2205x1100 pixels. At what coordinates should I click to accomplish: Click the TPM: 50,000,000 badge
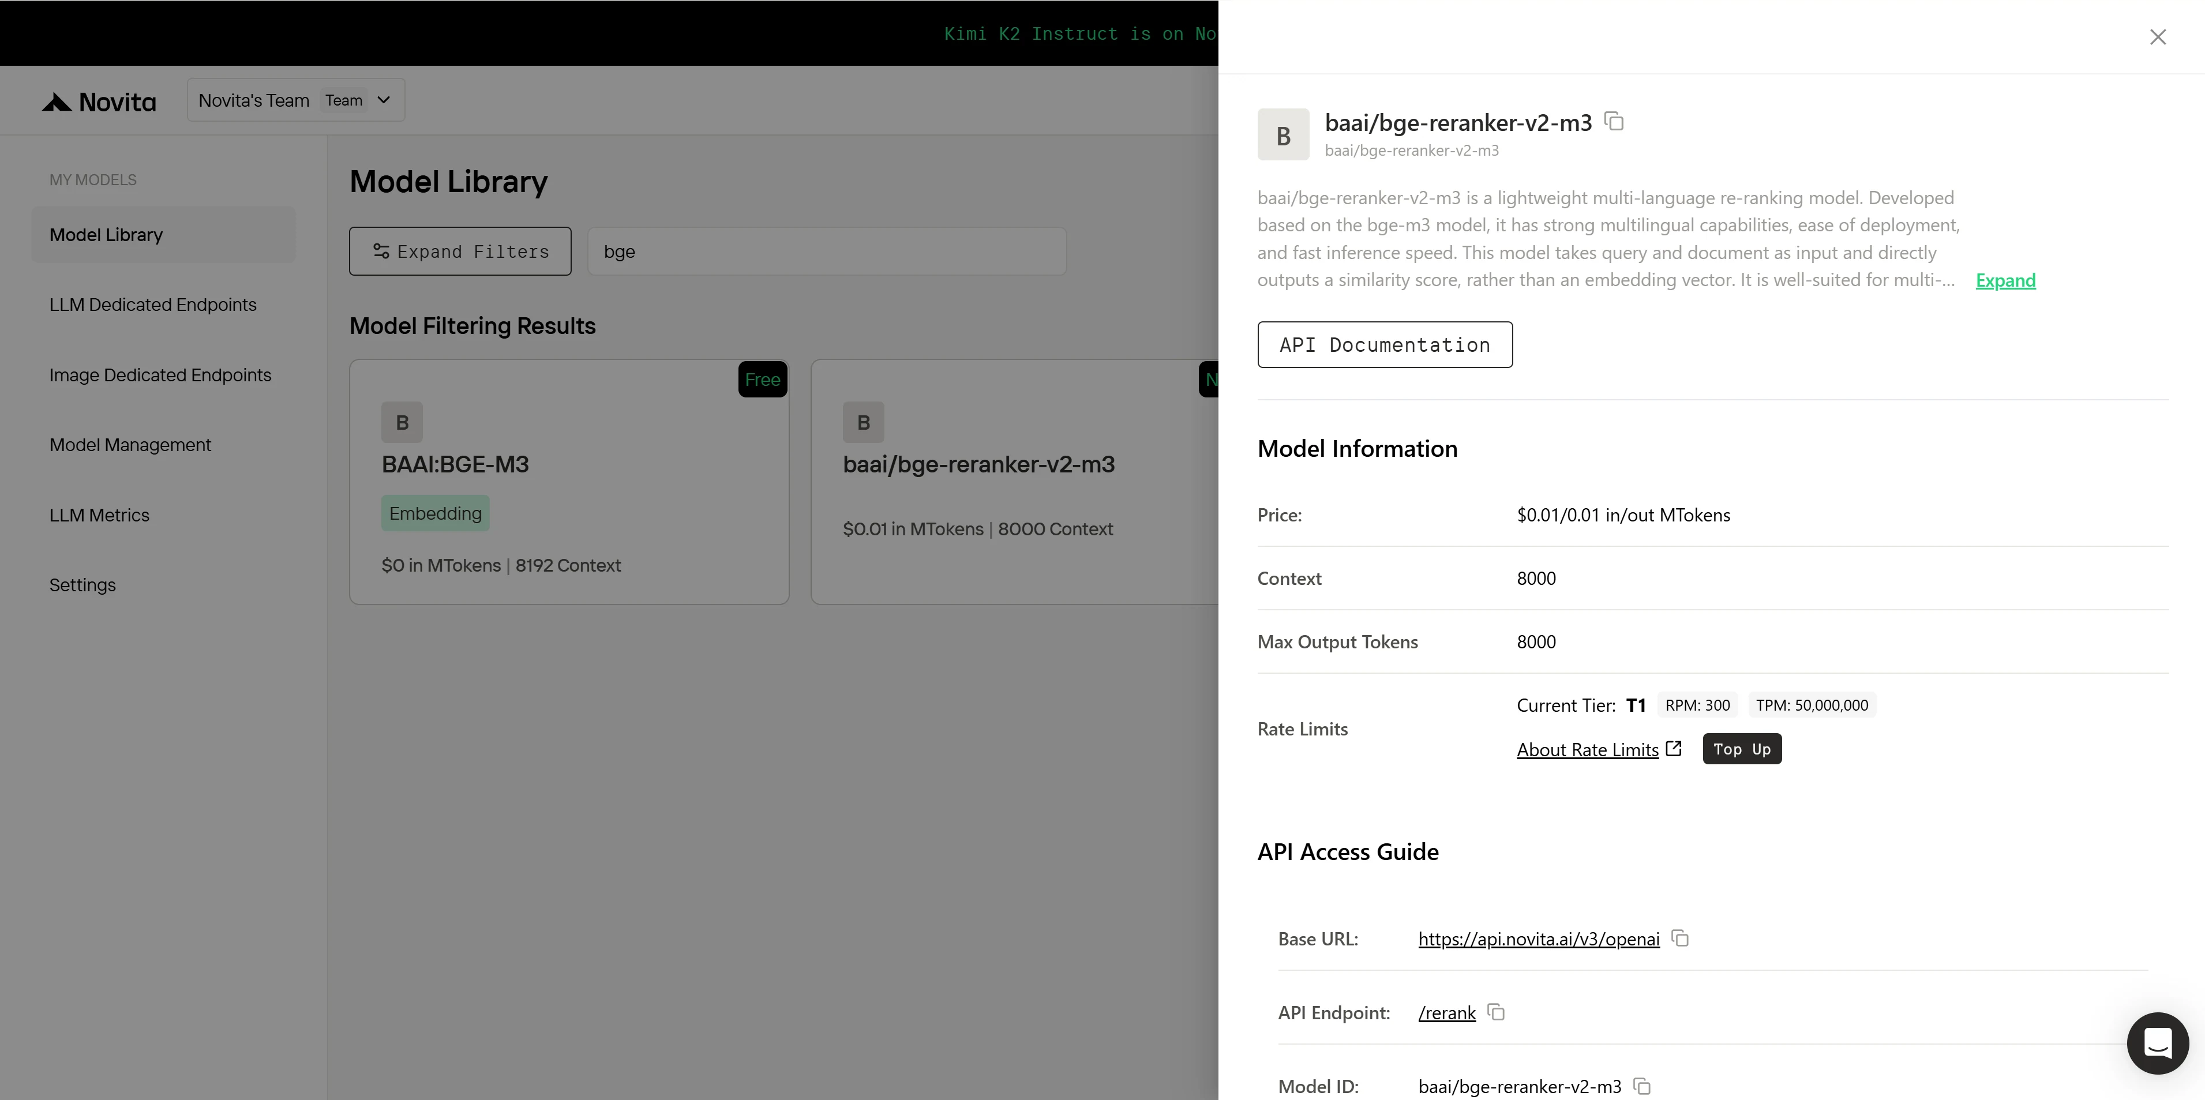pos(1812,704)
